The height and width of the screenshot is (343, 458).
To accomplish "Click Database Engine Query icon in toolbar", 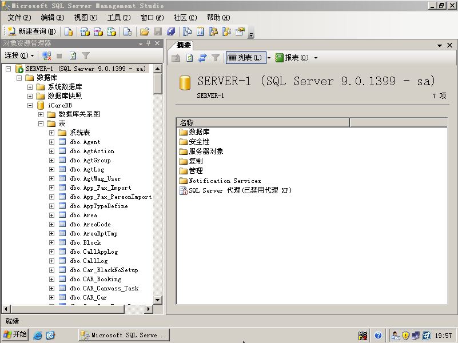I will [x=69, y=31].
